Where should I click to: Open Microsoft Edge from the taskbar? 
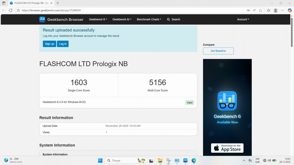tap(194, 161)
